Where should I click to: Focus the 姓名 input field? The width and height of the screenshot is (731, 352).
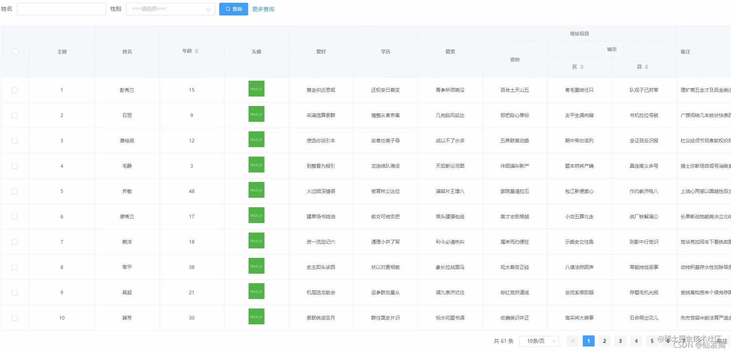click(x=61, y=9)
